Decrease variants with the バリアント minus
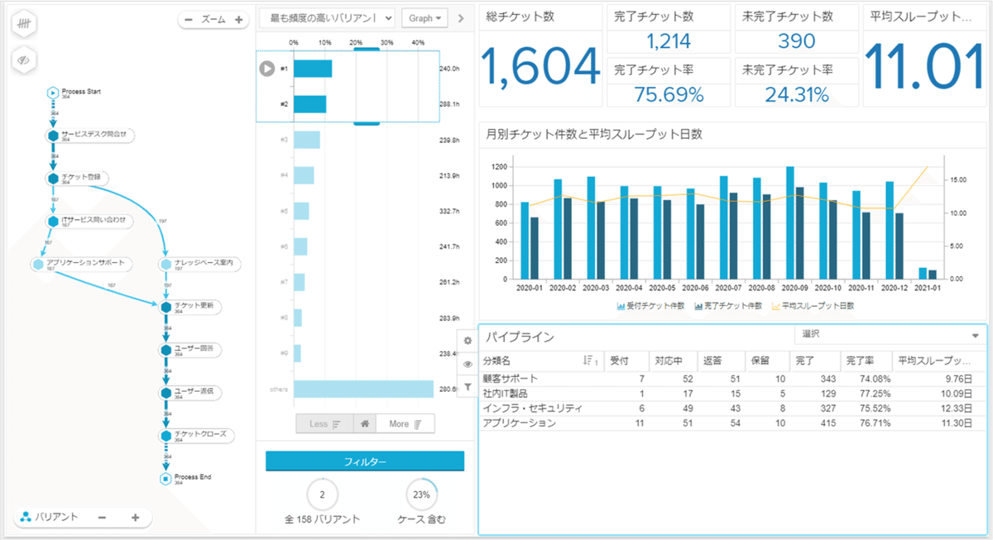Viewport: 993px width, 540px height. click(x=102, y=518)
